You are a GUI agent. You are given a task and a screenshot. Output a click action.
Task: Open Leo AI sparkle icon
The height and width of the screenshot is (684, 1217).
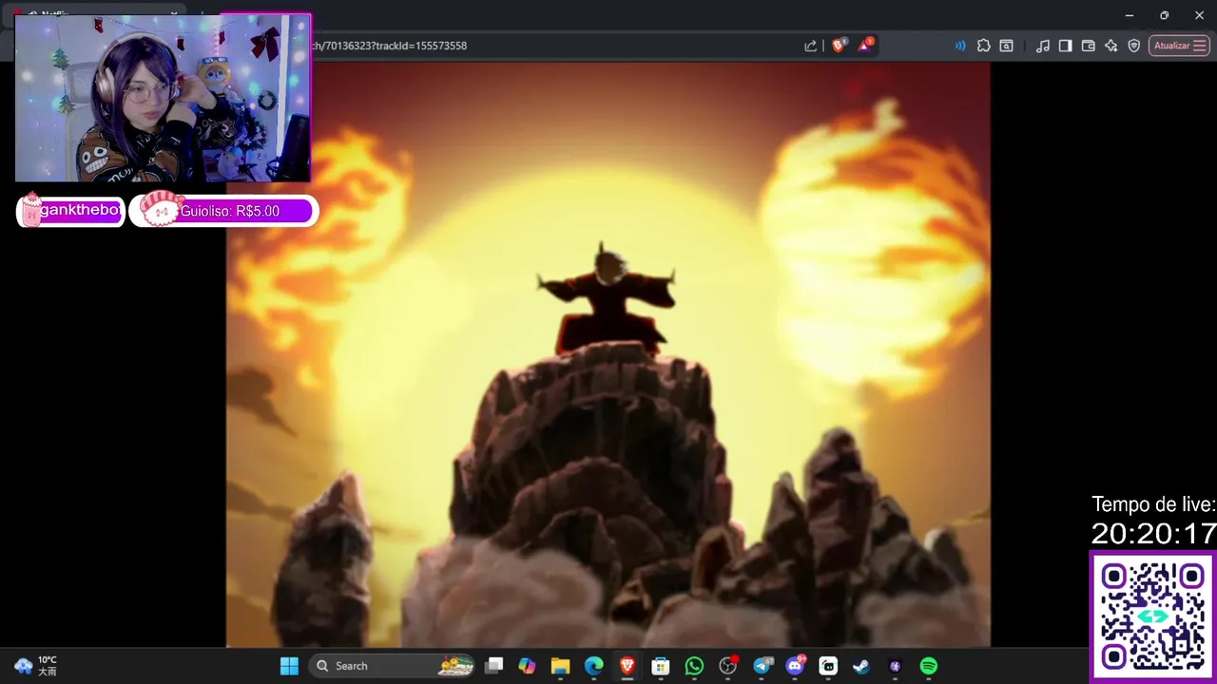pos(1111,46)
